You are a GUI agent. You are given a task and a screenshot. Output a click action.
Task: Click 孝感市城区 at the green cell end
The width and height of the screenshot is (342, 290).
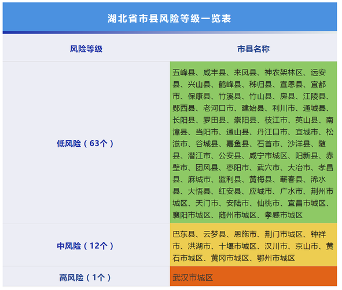pyautogui.click(x=284, y=215)
